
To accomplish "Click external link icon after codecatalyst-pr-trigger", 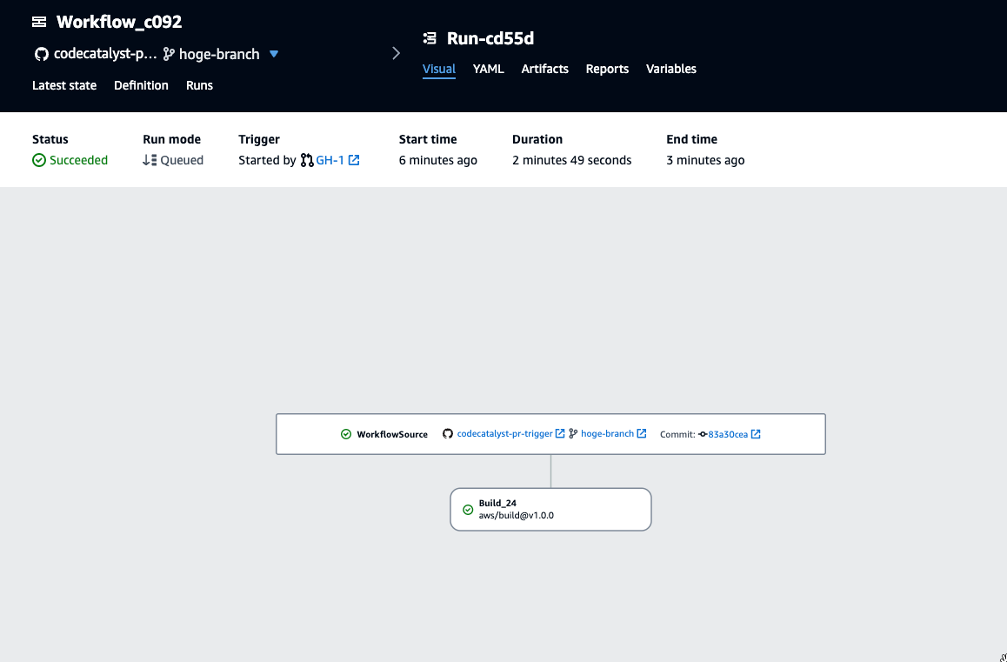I will click(560, 434).
